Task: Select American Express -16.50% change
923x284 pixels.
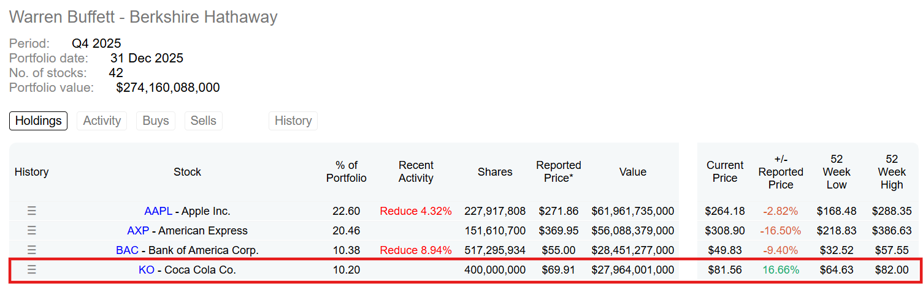Action: pyautogui.click(x=781, y=231)
